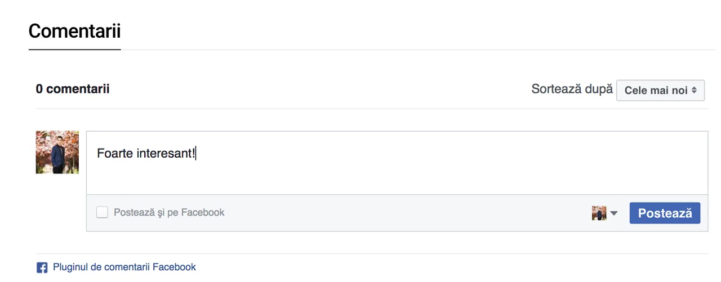Place cursor on the word "Foarte"
This screenshot has width=721, height=282.
pyautogui.click(x=115, y=153)
